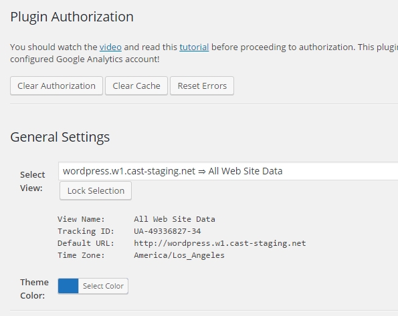
Task: Click the Select View label
Action: 33,181
